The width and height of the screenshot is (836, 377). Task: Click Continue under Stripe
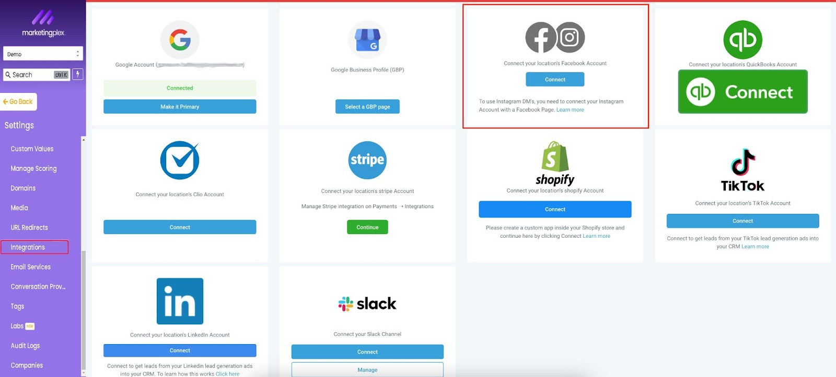click(367, 227)
